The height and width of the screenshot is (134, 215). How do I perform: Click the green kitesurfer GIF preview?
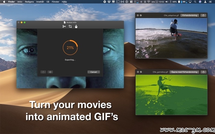(x=171, y=95)
